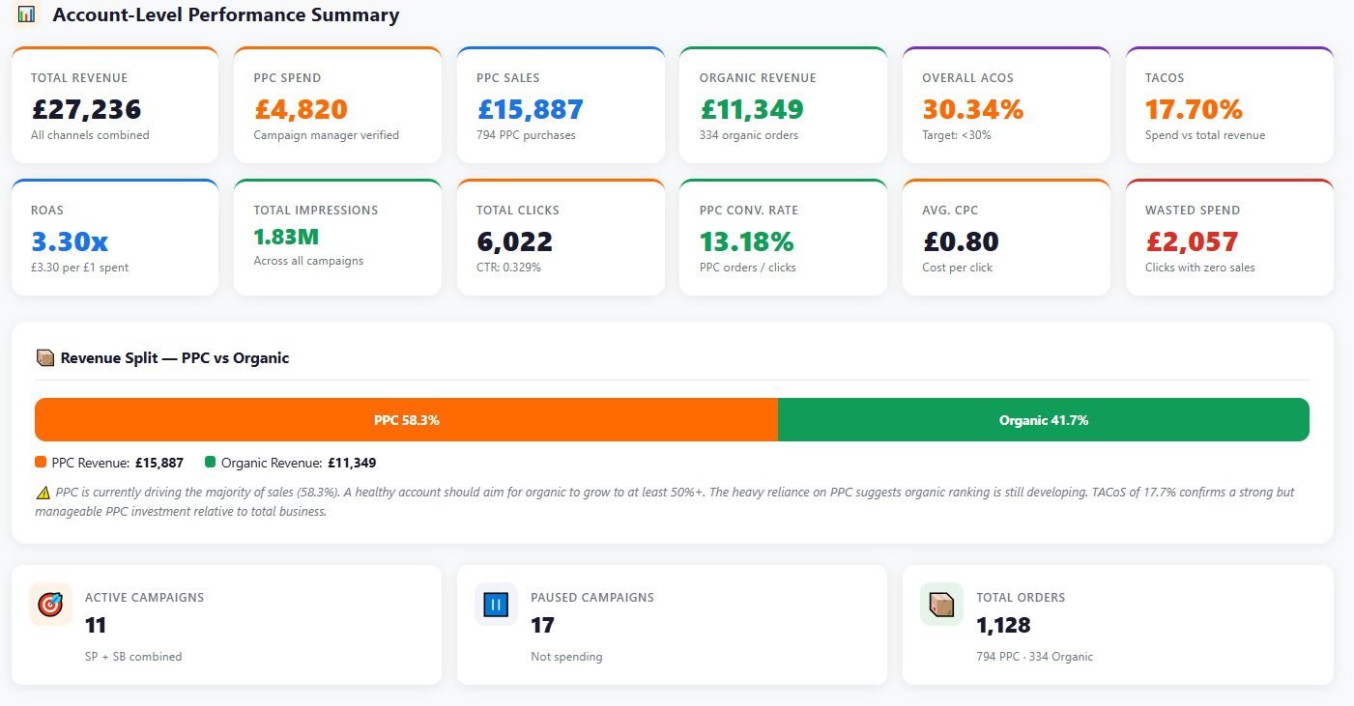This screenshot has width=1354, height=706.
Task: Click the orange PPC Revenue legend swatch
Action: tap(41, 462)
